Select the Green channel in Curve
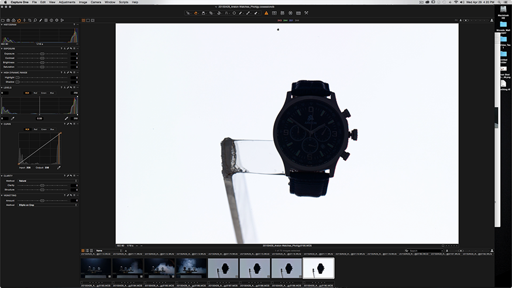 [x=44, y=129]
